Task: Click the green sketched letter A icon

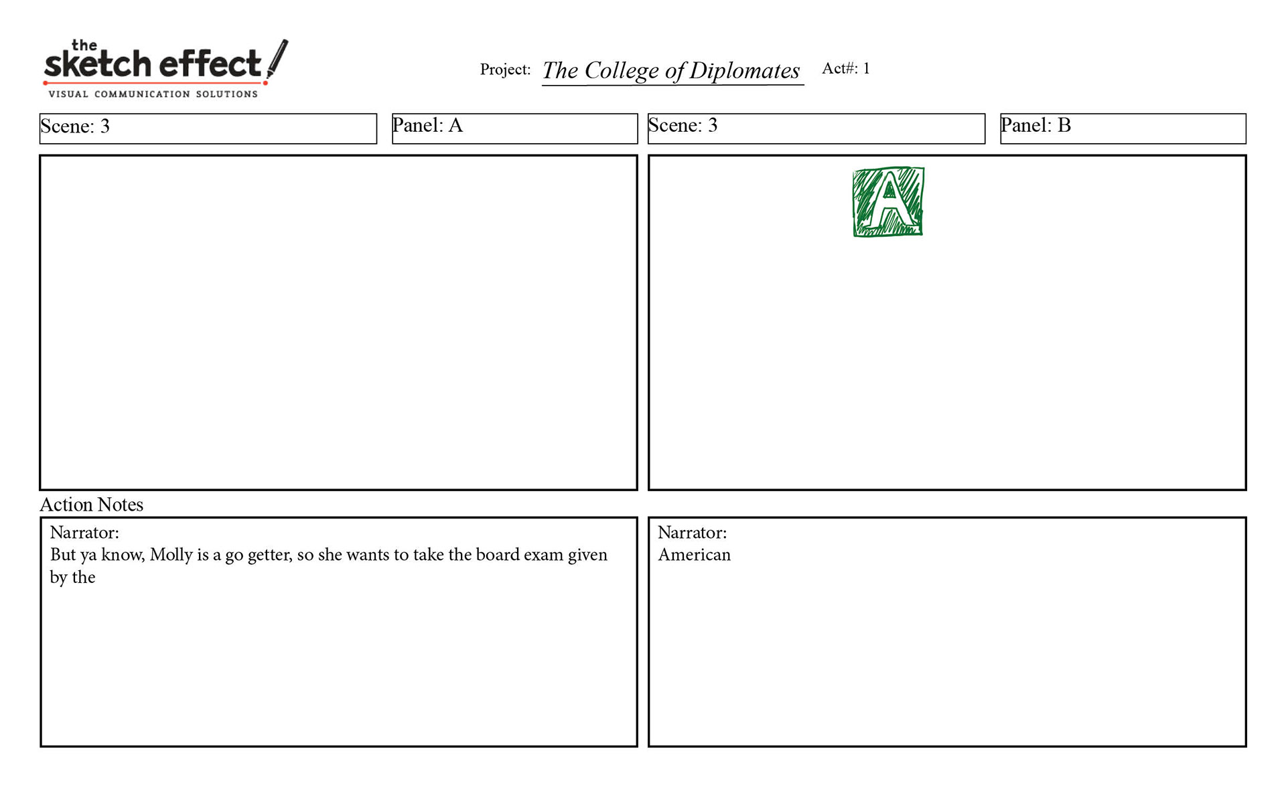Action: click(888, 202)
